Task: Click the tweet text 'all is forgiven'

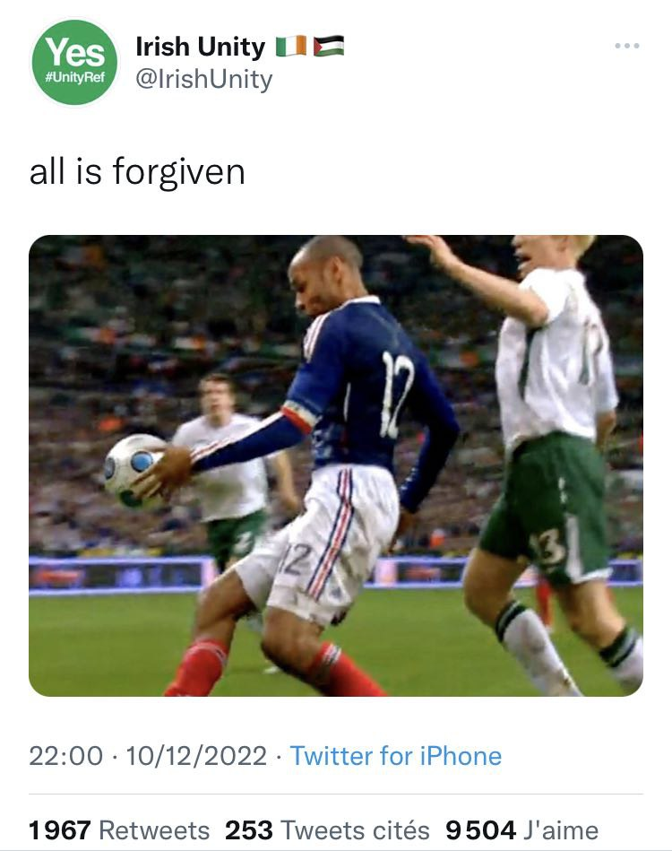Action: 137,171
